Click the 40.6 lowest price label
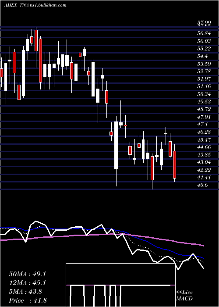Viewport: 219px width, 307px height. (x=202, y=185)
